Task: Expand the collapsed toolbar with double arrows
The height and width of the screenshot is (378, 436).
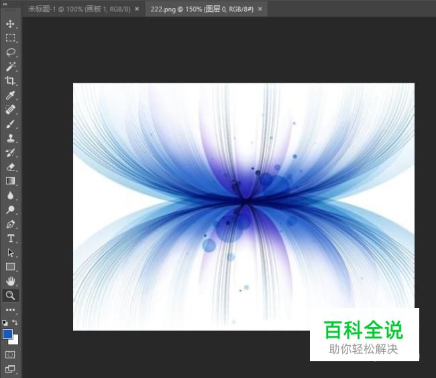Action: 5,4
